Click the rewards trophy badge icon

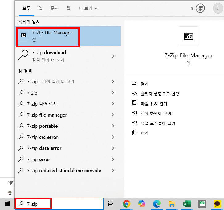pos(200,8)
